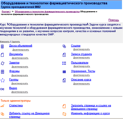Click the Заметки note icon

(2, 63)
